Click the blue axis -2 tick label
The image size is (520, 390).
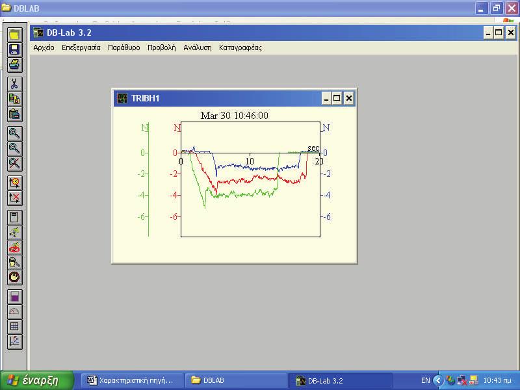327,174
